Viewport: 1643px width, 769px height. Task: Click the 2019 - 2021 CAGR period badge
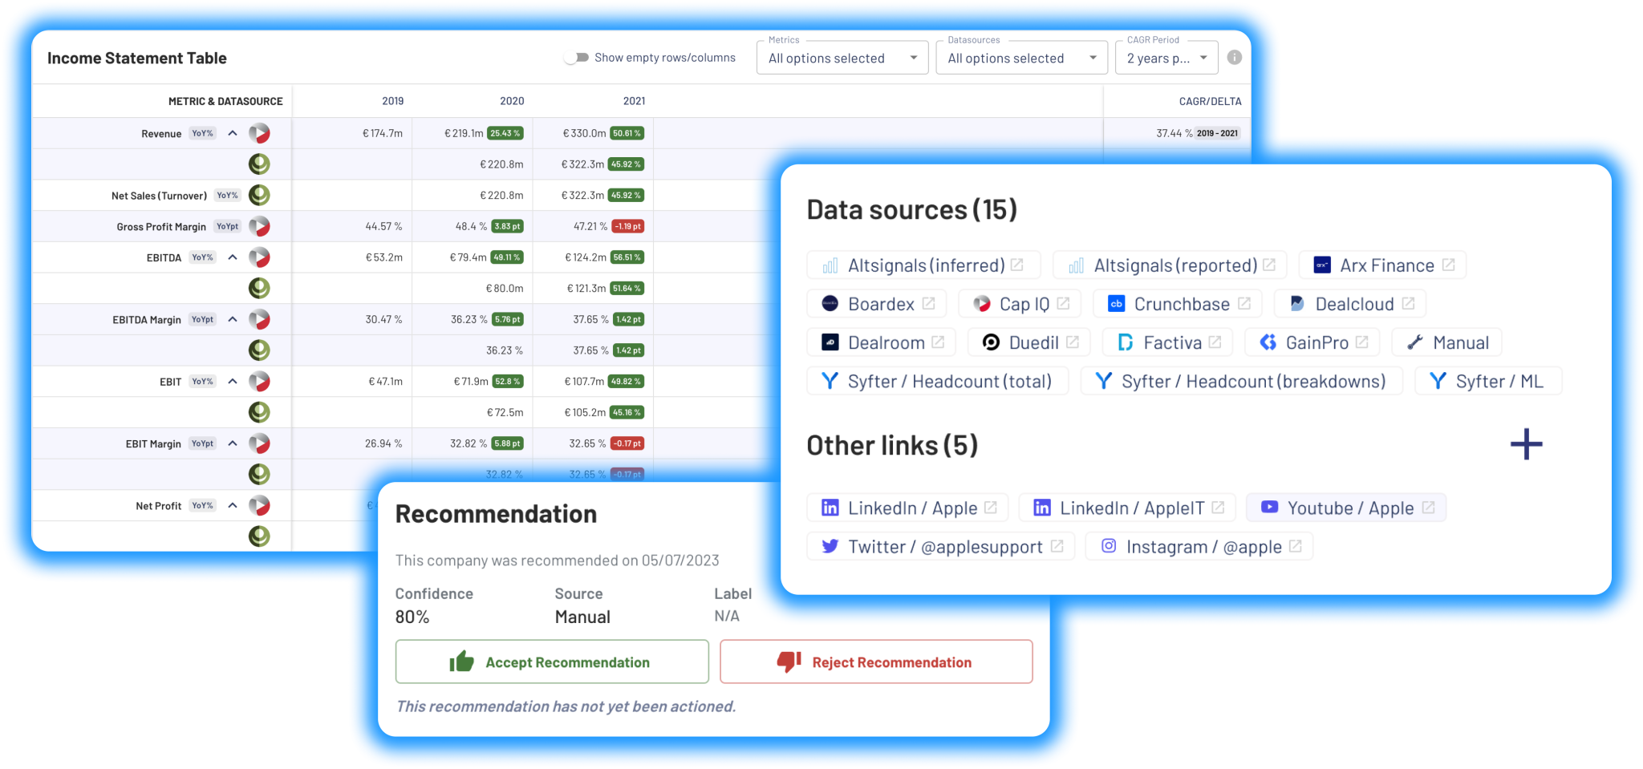coord(1217,133)
